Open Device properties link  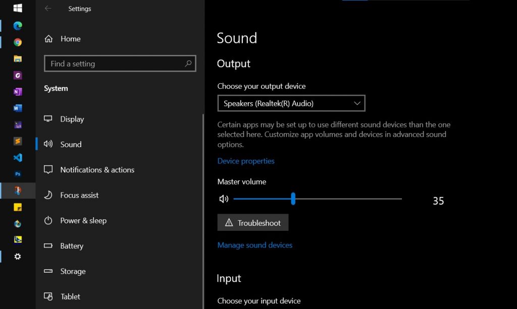click(x=246, y=161)
